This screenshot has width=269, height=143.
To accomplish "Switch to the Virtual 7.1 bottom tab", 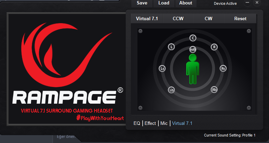I will click(182, 123).
